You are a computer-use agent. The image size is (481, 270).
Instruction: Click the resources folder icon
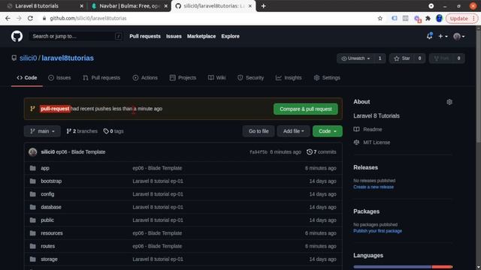coord(33,233)
